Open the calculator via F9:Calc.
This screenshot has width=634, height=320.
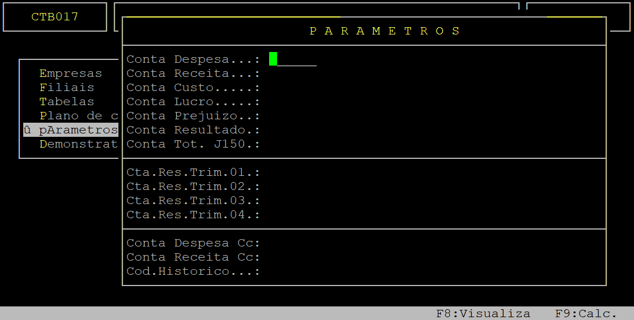point(586,314)
